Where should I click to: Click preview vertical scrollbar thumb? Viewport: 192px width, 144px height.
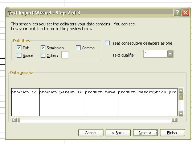click(x=181, y=96)
